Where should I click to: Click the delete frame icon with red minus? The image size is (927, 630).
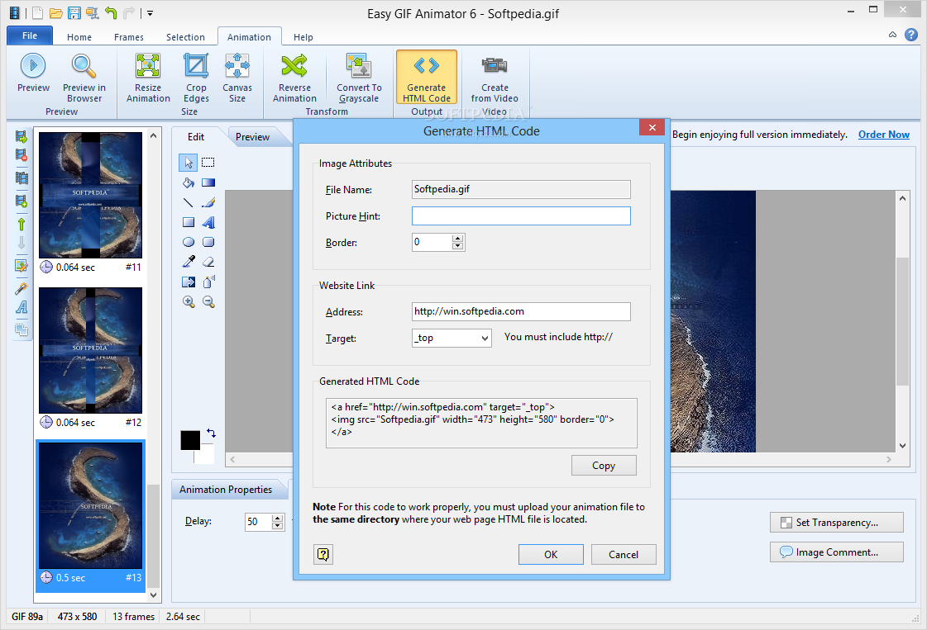click(22, 155)
